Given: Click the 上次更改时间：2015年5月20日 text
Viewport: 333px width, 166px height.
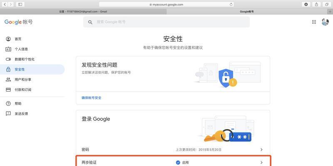Looking at the screenshot, I should point(199,150).
